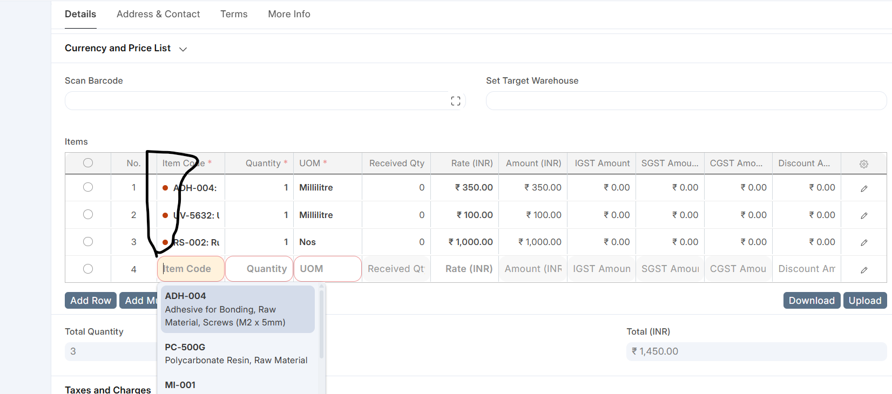The width and height of the screenshot is (892, 394).
Task: Choose MI-001 from item suggestions
Action: point(238,385)
